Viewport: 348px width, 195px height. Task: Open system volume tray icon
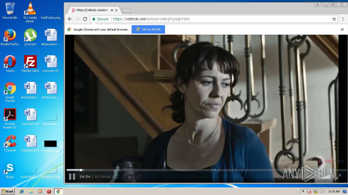pos(322,191)
